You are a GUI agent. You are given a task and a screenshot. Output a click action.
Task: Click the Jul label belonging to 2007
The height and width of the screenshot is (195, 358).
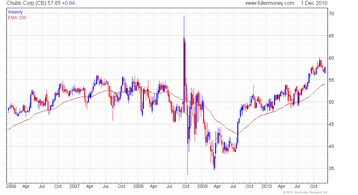coord(105,186)
